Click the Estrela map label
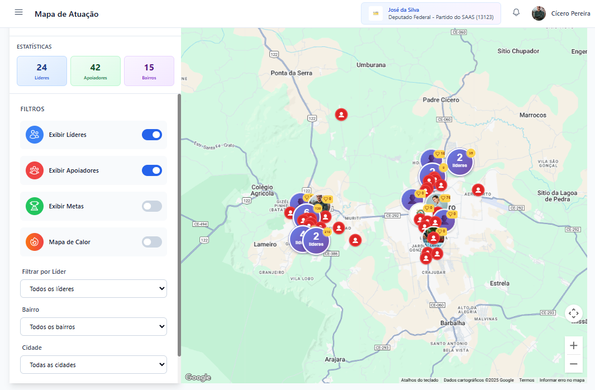 [500, 283]
